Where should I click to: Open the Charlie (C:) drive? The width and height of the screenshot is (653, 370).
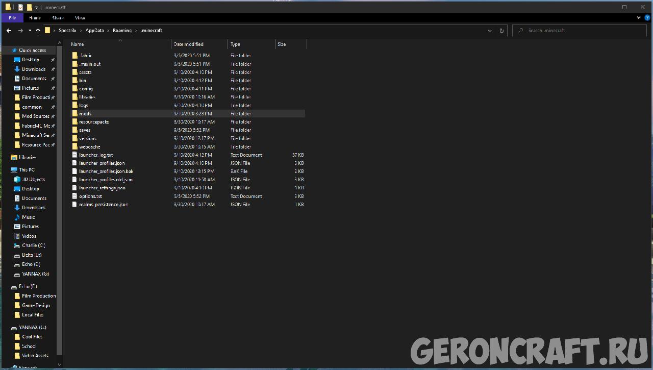point(33,246)
